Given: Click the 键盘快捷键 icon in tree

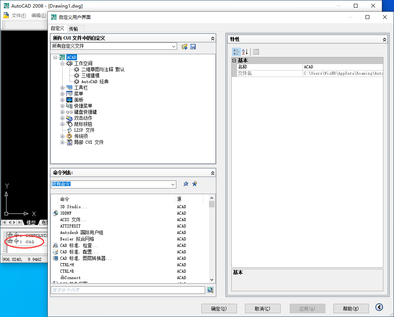Looking at the screenshot, I should pyautogui.click(x=69, y=112).
